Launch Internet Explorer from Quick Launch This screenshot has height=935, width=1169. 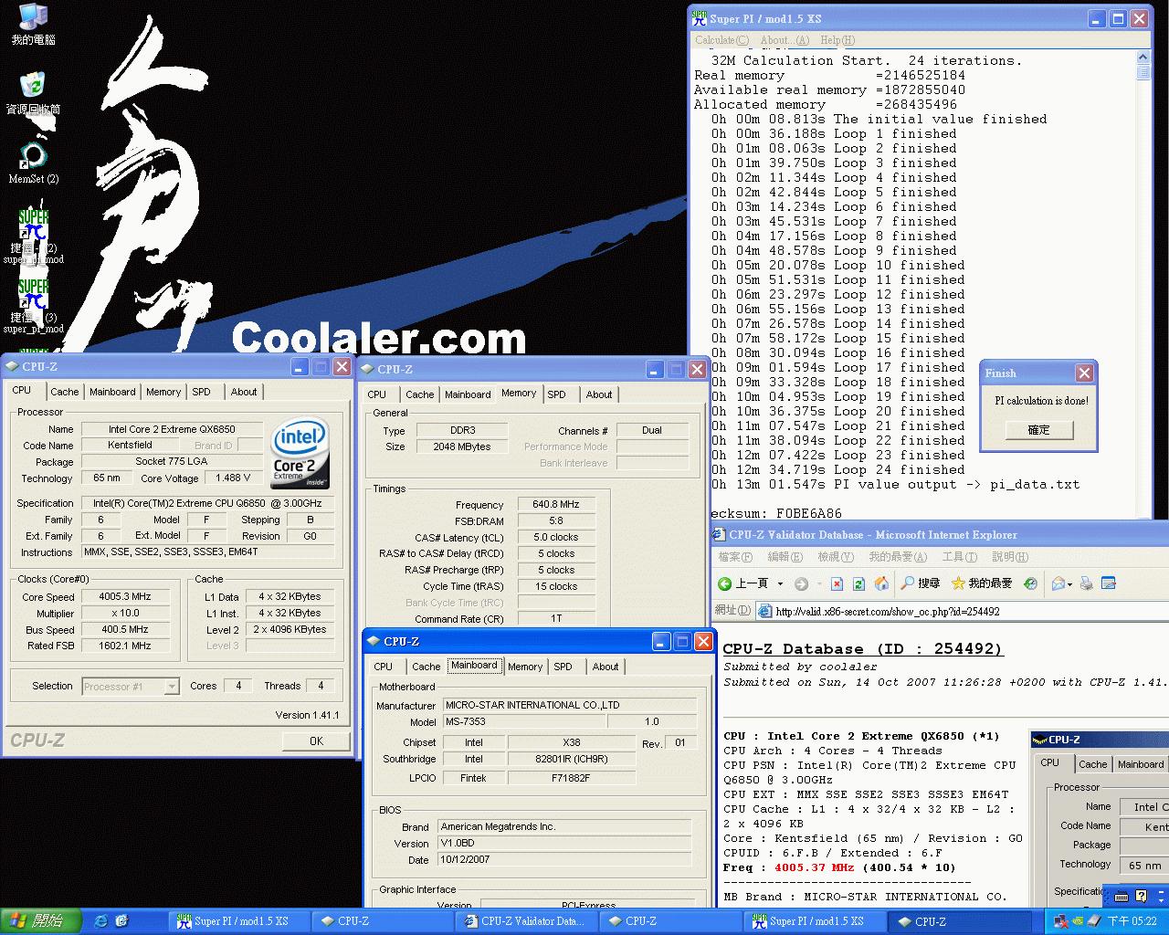click(101, 921)
